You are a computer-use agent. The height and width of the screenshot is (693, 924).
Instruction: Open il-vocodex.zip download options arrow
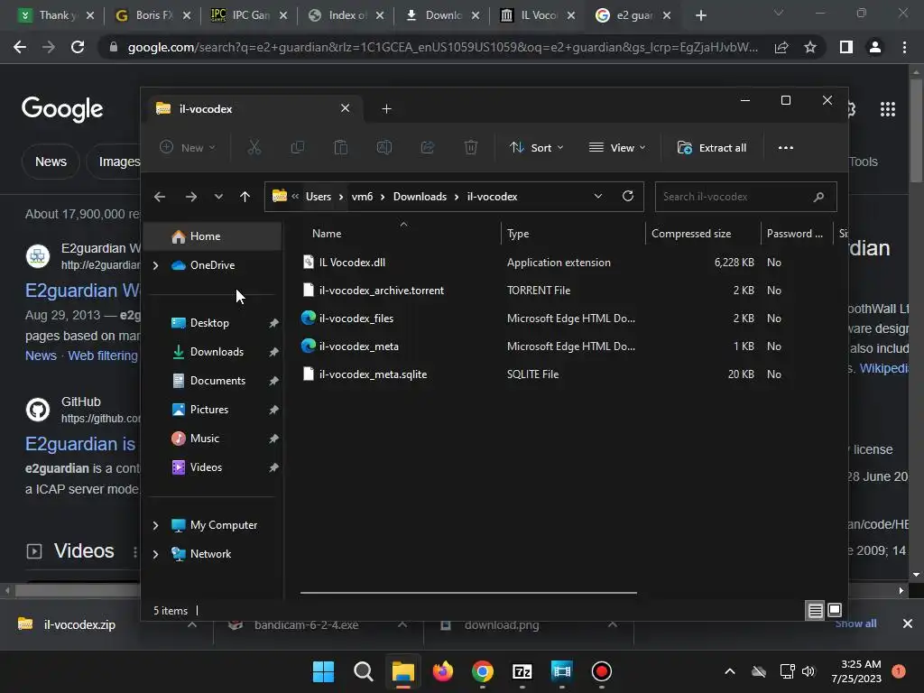coord(192,624)
